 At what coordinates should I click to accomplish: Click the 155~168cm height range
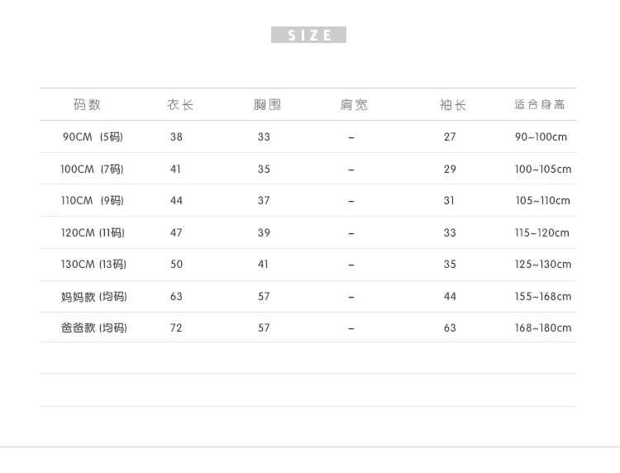click(x=543, y=297)
